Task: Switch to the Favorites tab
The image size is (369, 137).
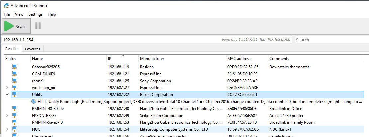Action: [33, 49]
